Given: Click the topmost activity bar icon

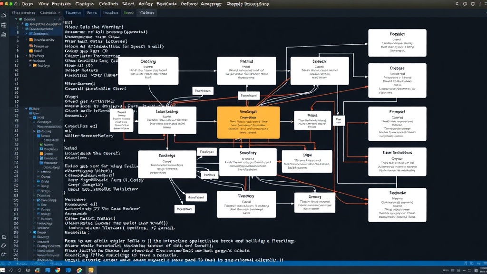Looking at the screenshot, I should 4,15.
